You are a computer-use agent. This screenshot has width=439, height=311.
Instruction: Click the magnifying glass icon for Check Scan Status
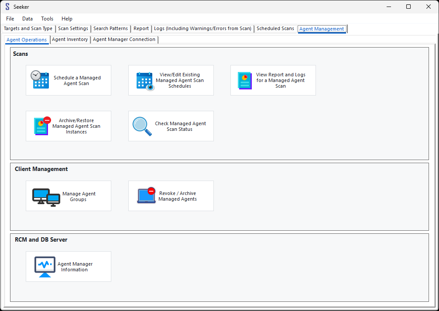click(x=142, y=126)
